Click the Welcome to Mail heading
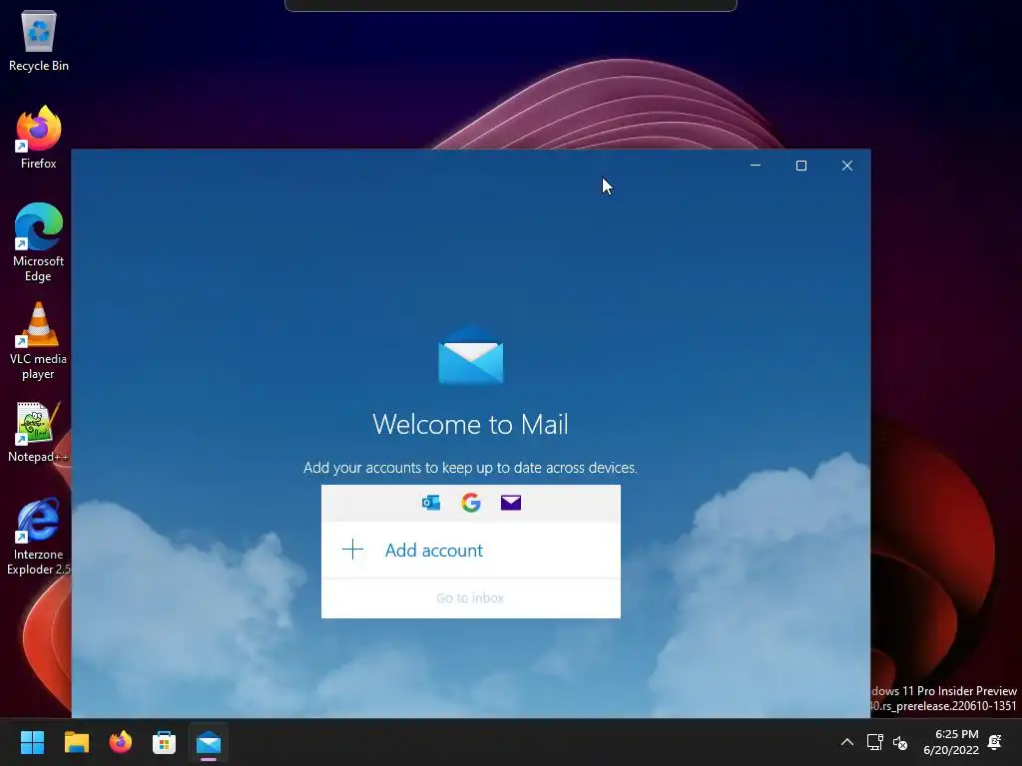 (x=471, y=424)
